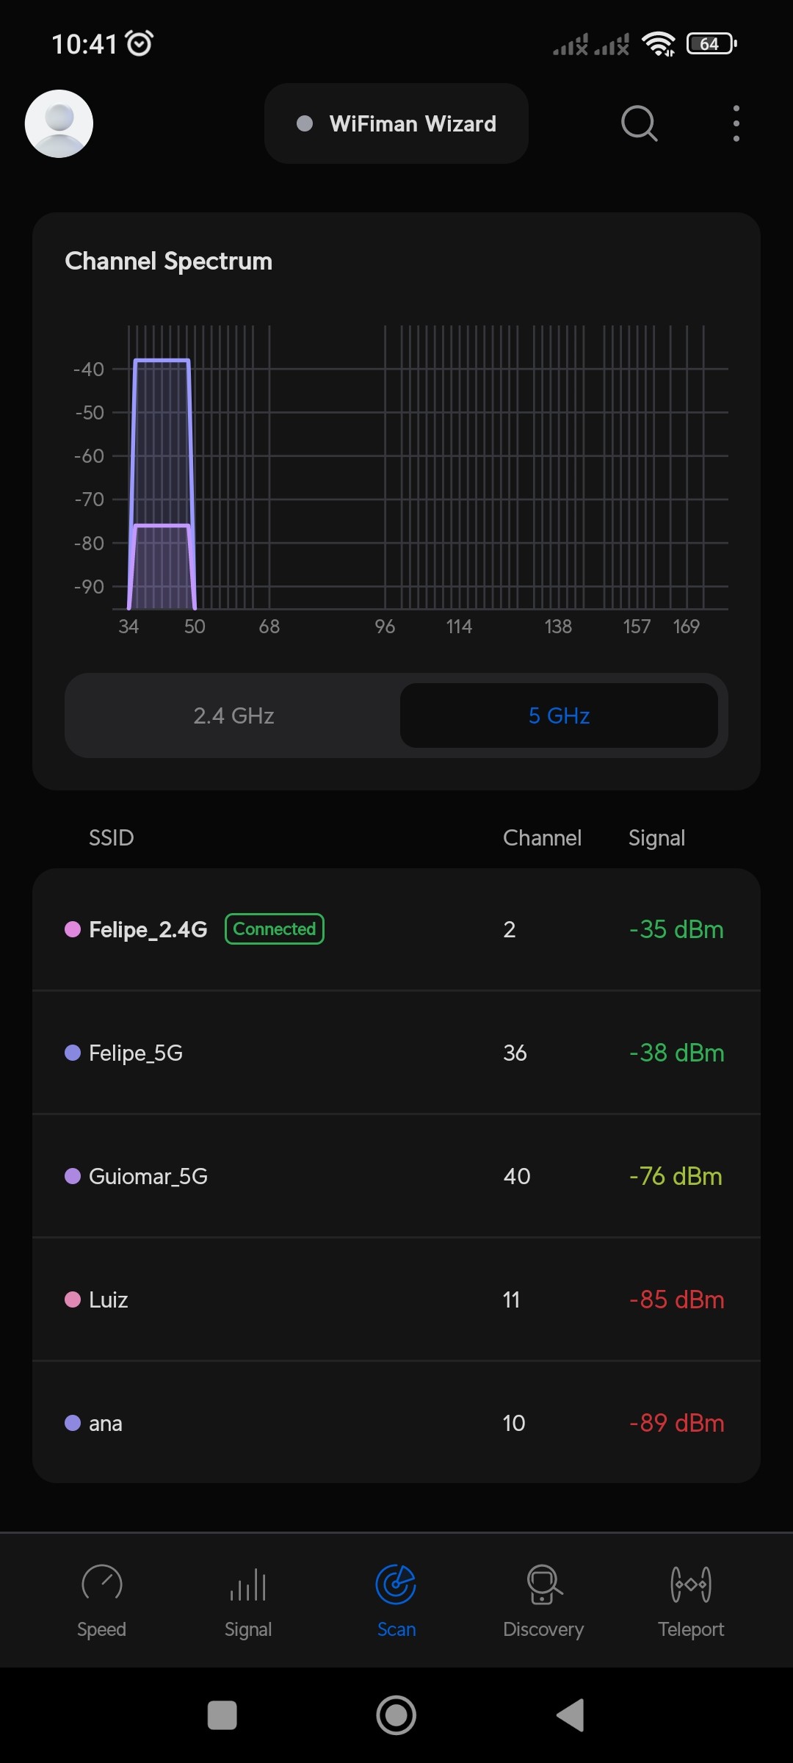This screenshot has width=793, height=1763.
Task: Tap the green Connected badge
Action: 275,929
